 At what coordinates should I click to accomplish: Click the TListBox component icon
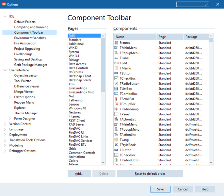pos(116,89)
